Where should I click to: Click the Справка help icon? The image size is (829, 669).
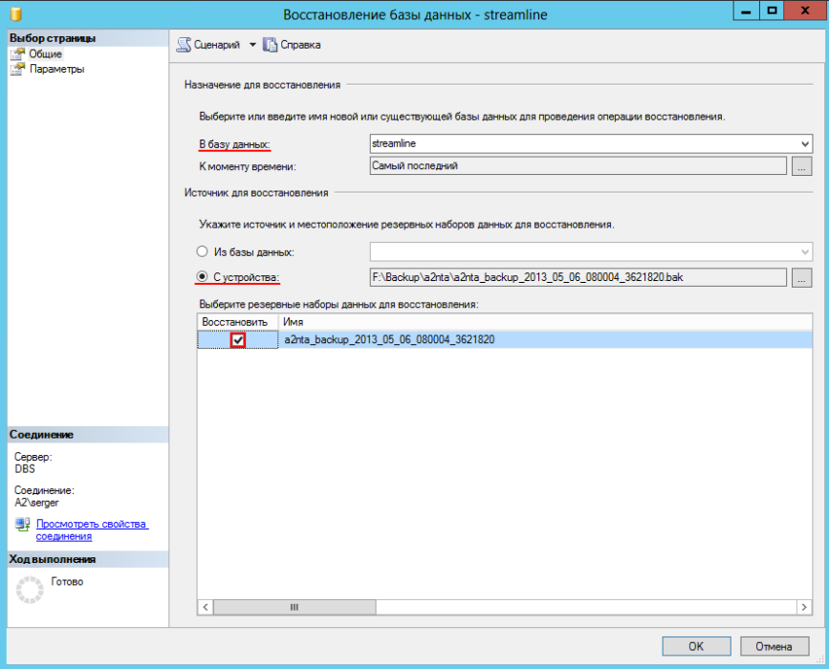271,45
